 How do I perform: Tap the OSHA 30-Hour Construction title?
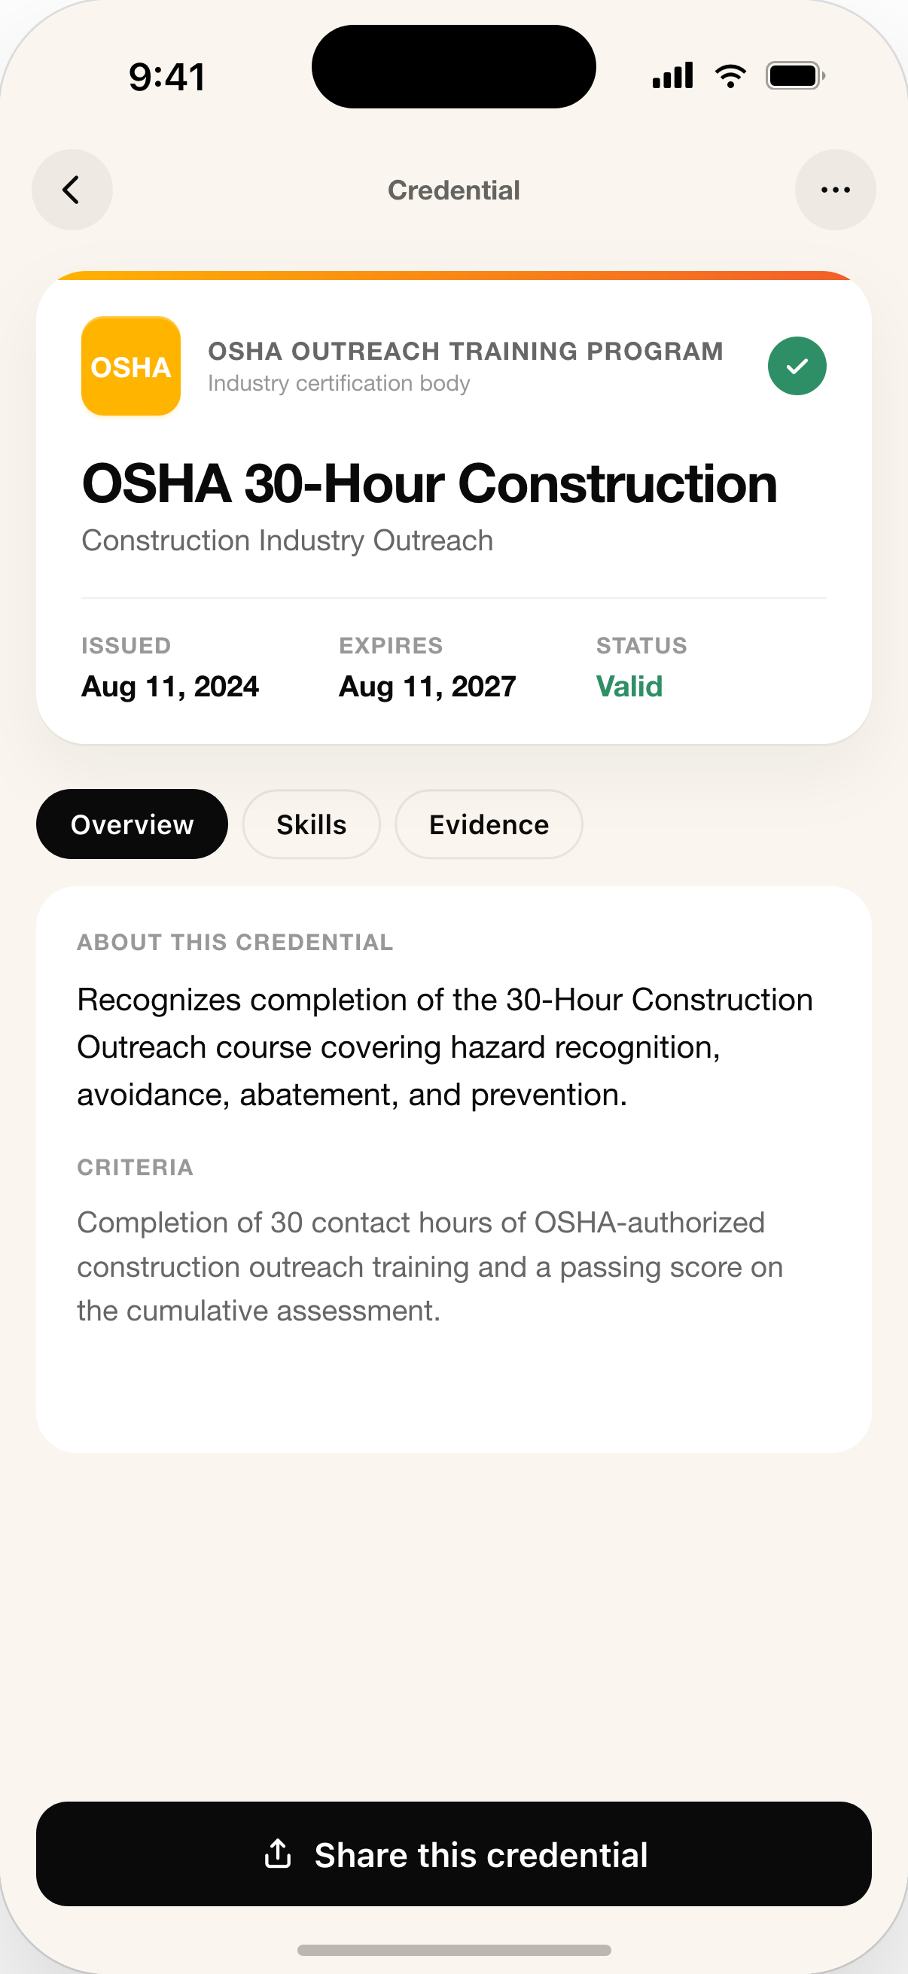point(429,484)
